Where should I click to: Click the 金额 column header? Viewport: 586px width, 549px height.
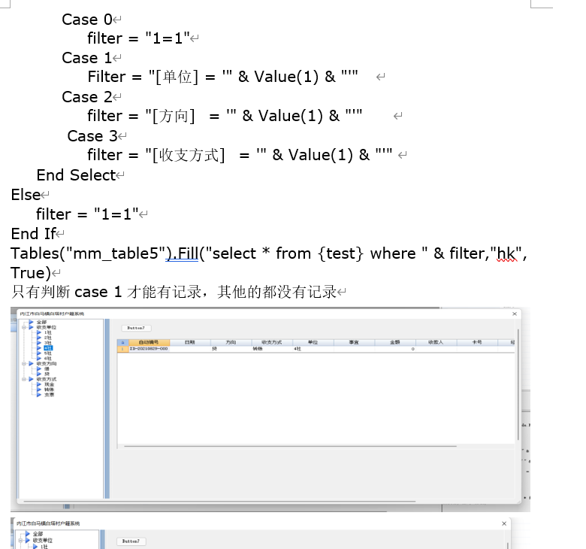click(x=394, y=342)
